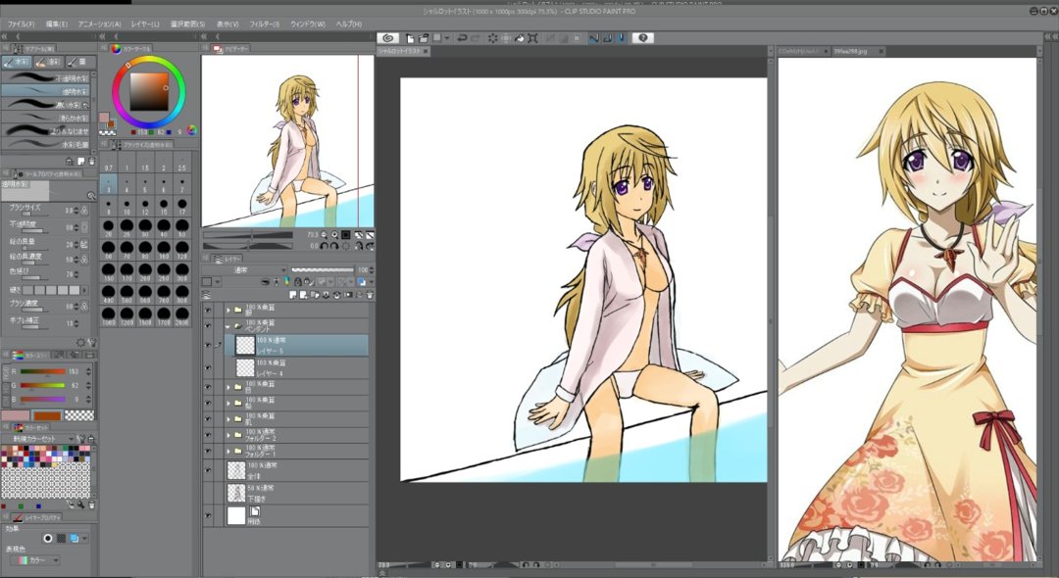Viewport: 1059px width, 578px height.
Task: Click the Fill bucket toolbar icon
Action: [520, 38]
